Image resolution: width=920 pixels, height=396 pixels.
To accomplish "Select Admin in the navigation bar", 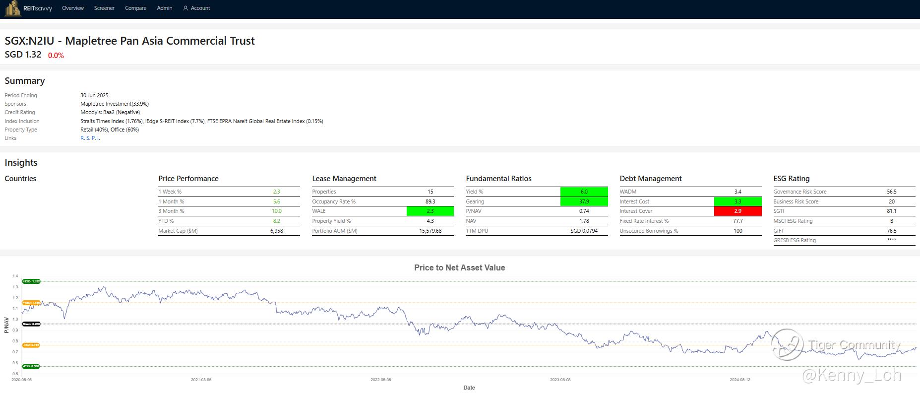I will coord(165,8).
